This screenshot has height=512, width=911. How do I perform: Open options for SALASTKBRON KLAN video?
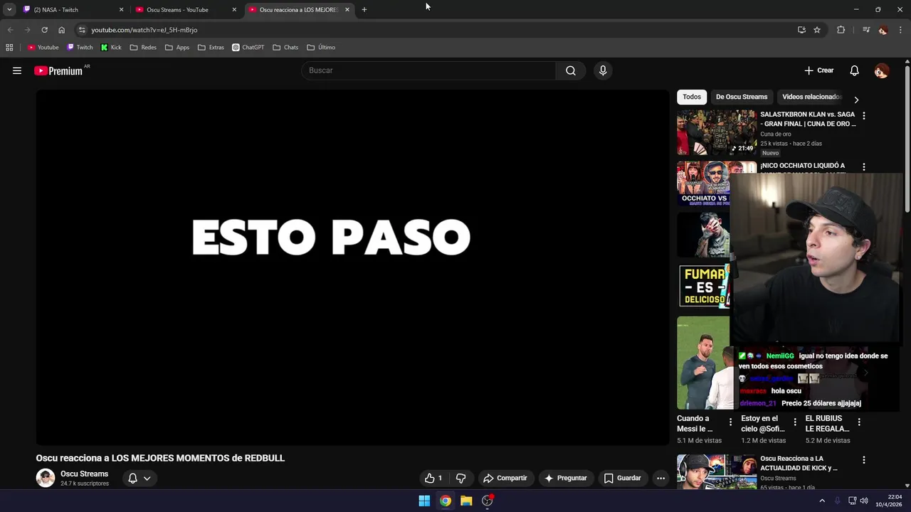(x=864, y=115)
